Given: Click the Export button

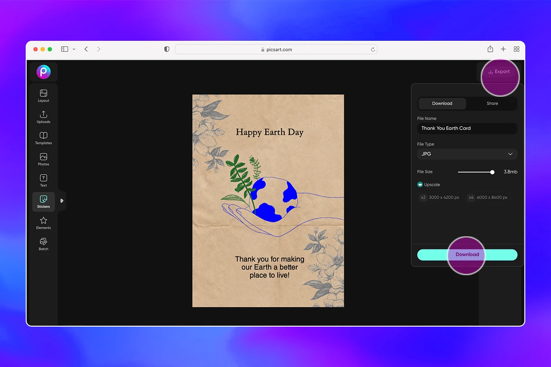Looking at the screenshot, I should (x=500, y=71).
